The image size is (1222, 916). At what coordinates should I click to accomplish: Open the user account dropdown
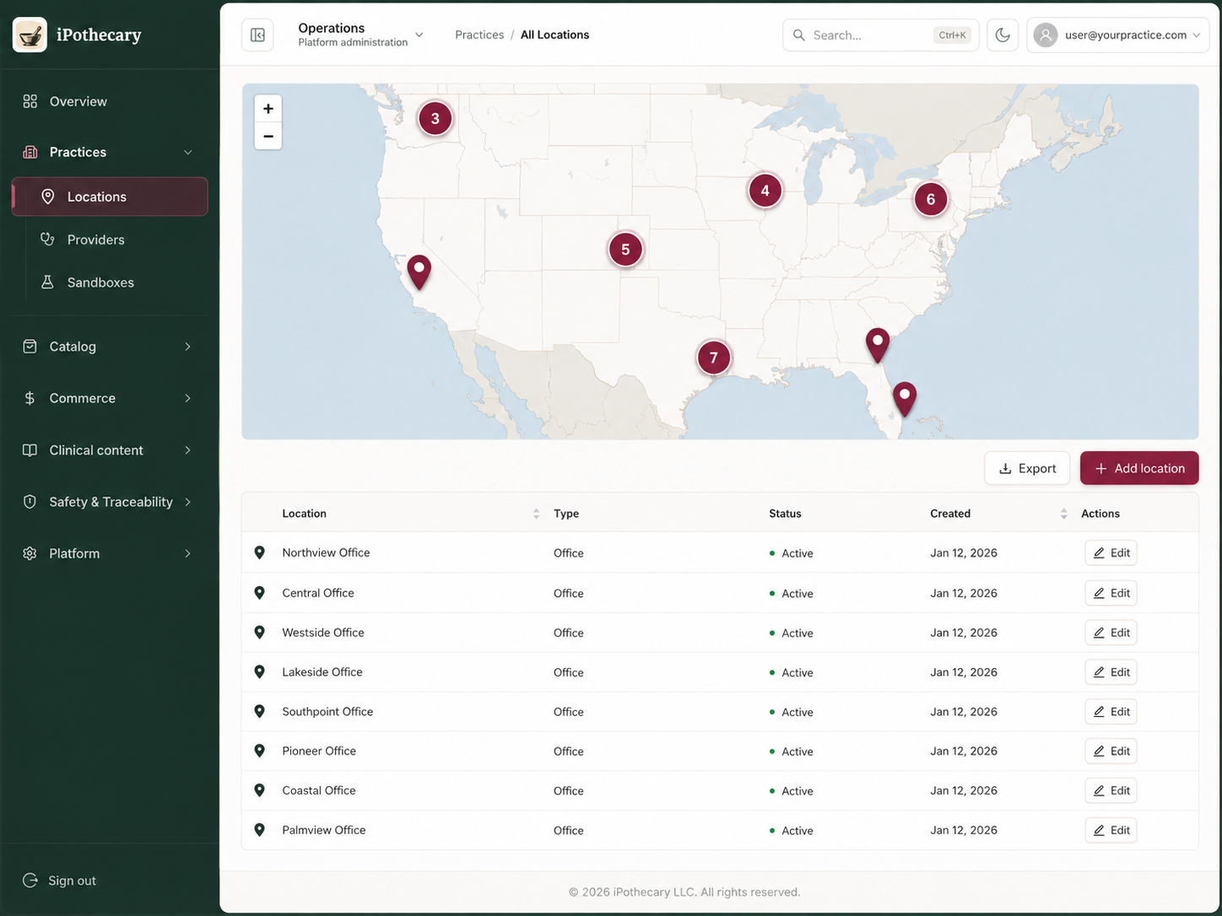tap(1117, 35)
